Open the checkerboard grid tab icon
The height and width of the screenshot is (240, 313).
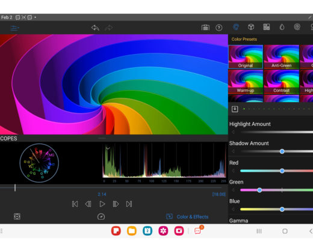[x=266, y=27]
